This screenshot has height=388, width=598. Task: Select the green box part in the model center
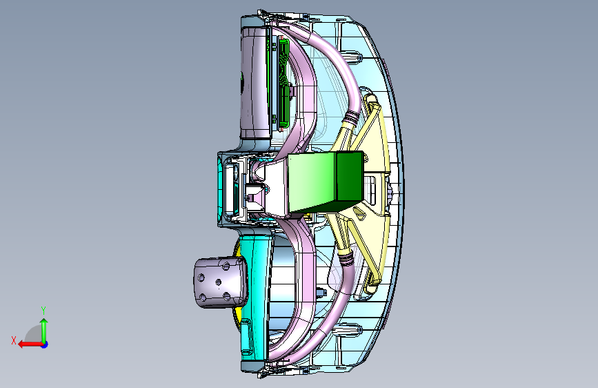point(326,182)
